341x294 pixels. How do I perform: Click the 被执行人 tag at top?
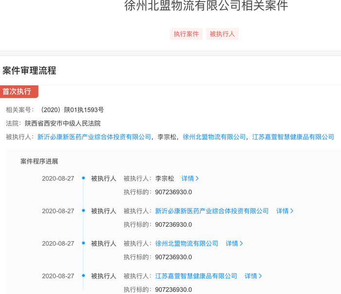(222, 34)
